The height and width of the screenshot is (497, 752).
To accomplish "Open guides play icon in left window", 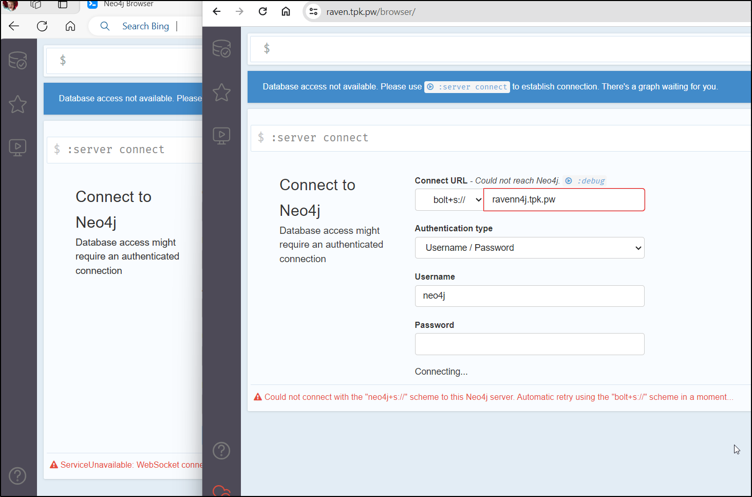I will coord(17,148).
